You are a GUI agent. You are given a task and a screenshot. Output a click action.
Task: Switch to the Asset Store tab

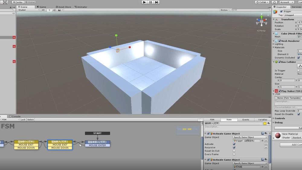(x=63, y=7)
